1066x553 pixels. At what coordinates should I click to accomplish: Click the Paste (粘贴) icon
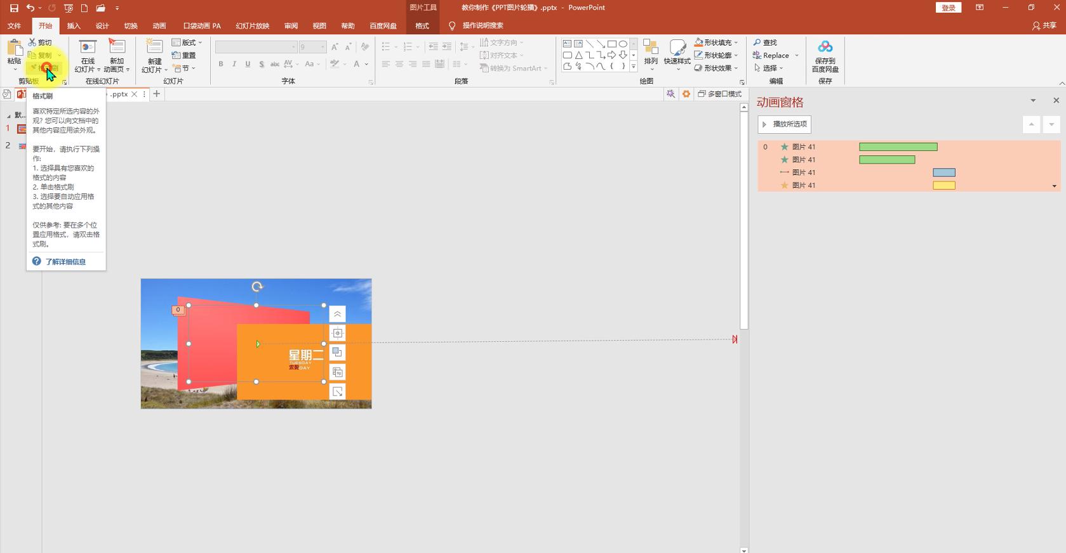pos(14,48)
